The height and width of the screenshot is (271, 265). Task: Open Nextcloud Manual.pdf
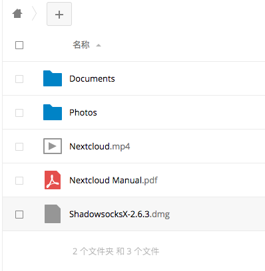(113, 181)
